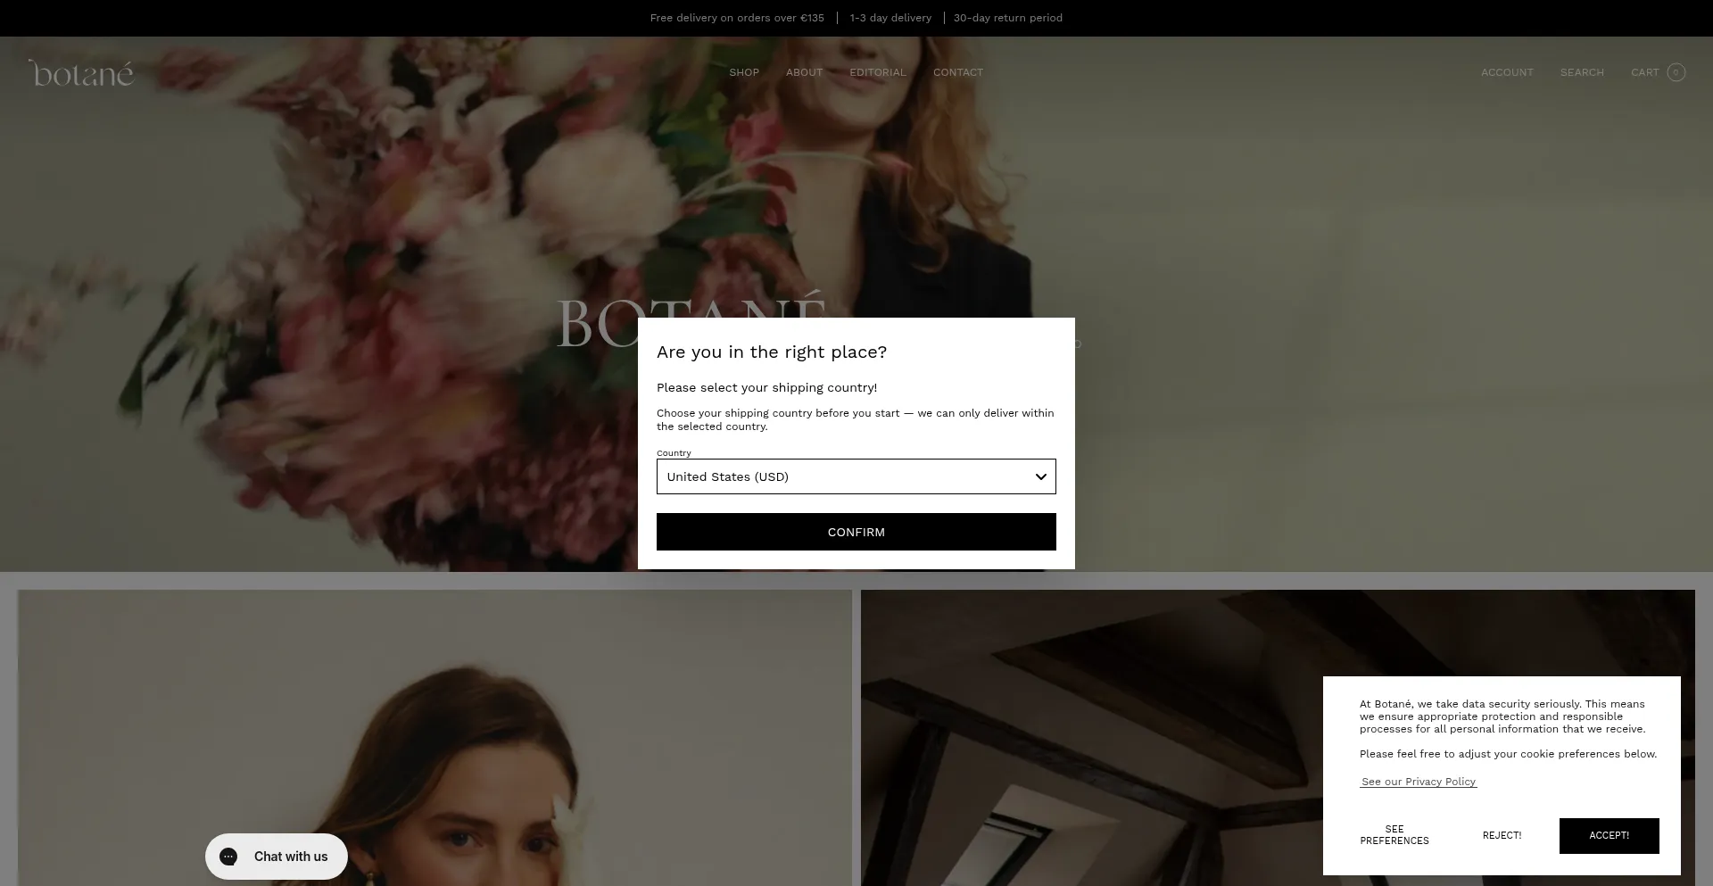Open SEE PREFERENCES for cookies
1713x886 pixels.
pyautogui.click(x=1394, y=835)
